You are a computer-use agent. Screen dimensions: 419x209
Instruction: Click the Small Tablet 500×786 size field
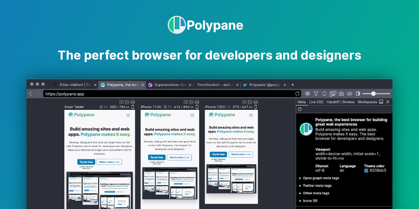tap(119, 107)
